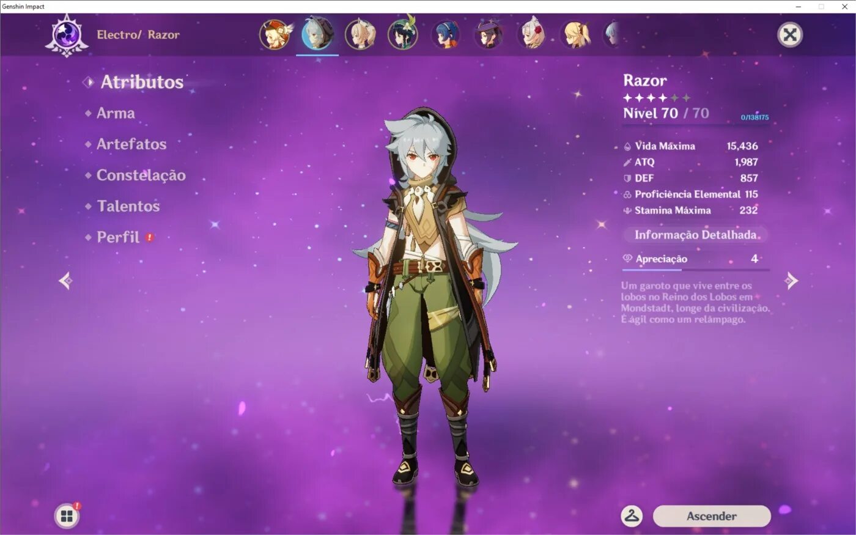Screen dimensions: 856x535
Task: Click the DEF value 857
Action: coord(749,178)
